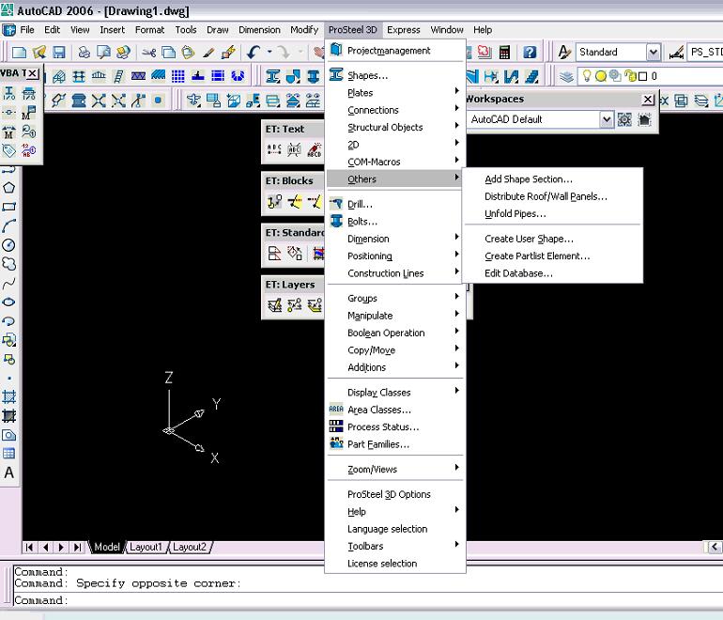The height and width of the screenshot is (620, 723).
Task: Choose Unfold Pipes... in submenu
Action: coord(552,213)
